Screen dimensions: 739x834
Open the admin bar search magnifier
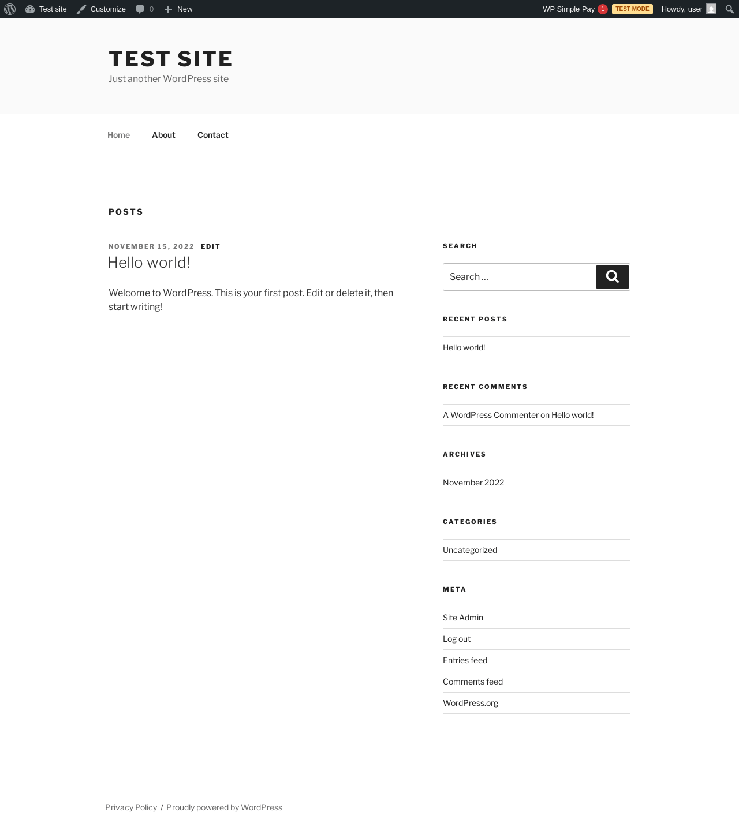(729, 9)
